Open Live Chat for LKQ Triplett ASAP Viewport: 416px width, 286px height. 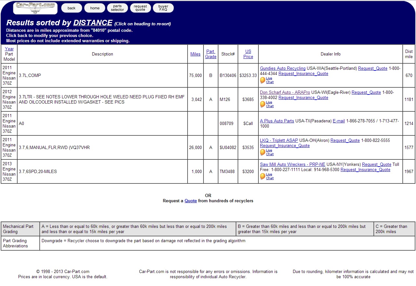(x=267, y=152)
